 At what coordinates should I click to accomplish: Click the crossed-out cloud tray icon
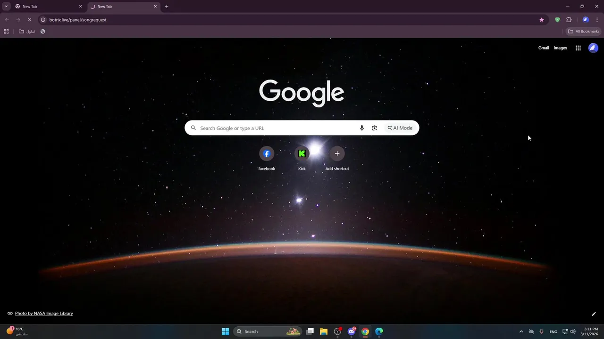(531, 331)
